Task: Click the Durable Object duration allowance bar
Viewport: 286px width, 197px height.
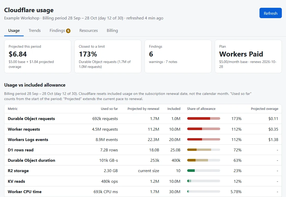Action: [x=204, y=160]
